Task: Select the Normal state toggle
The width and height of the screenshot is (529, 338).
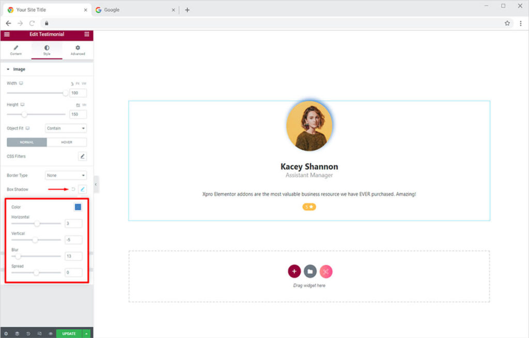Action: click(x=27, y=142)
